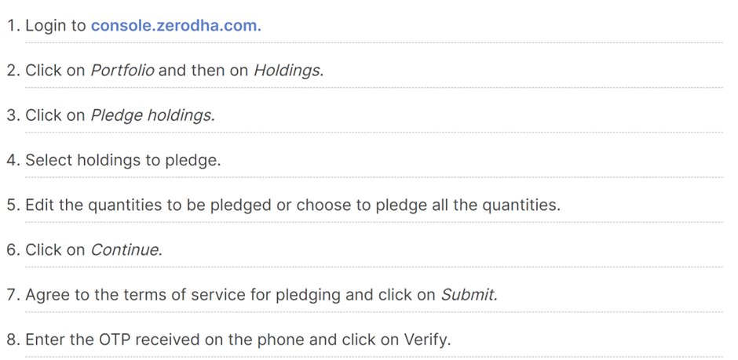Click the italic word Holdings in step 2
The image size is (738, 360).
tap(288, 71)
